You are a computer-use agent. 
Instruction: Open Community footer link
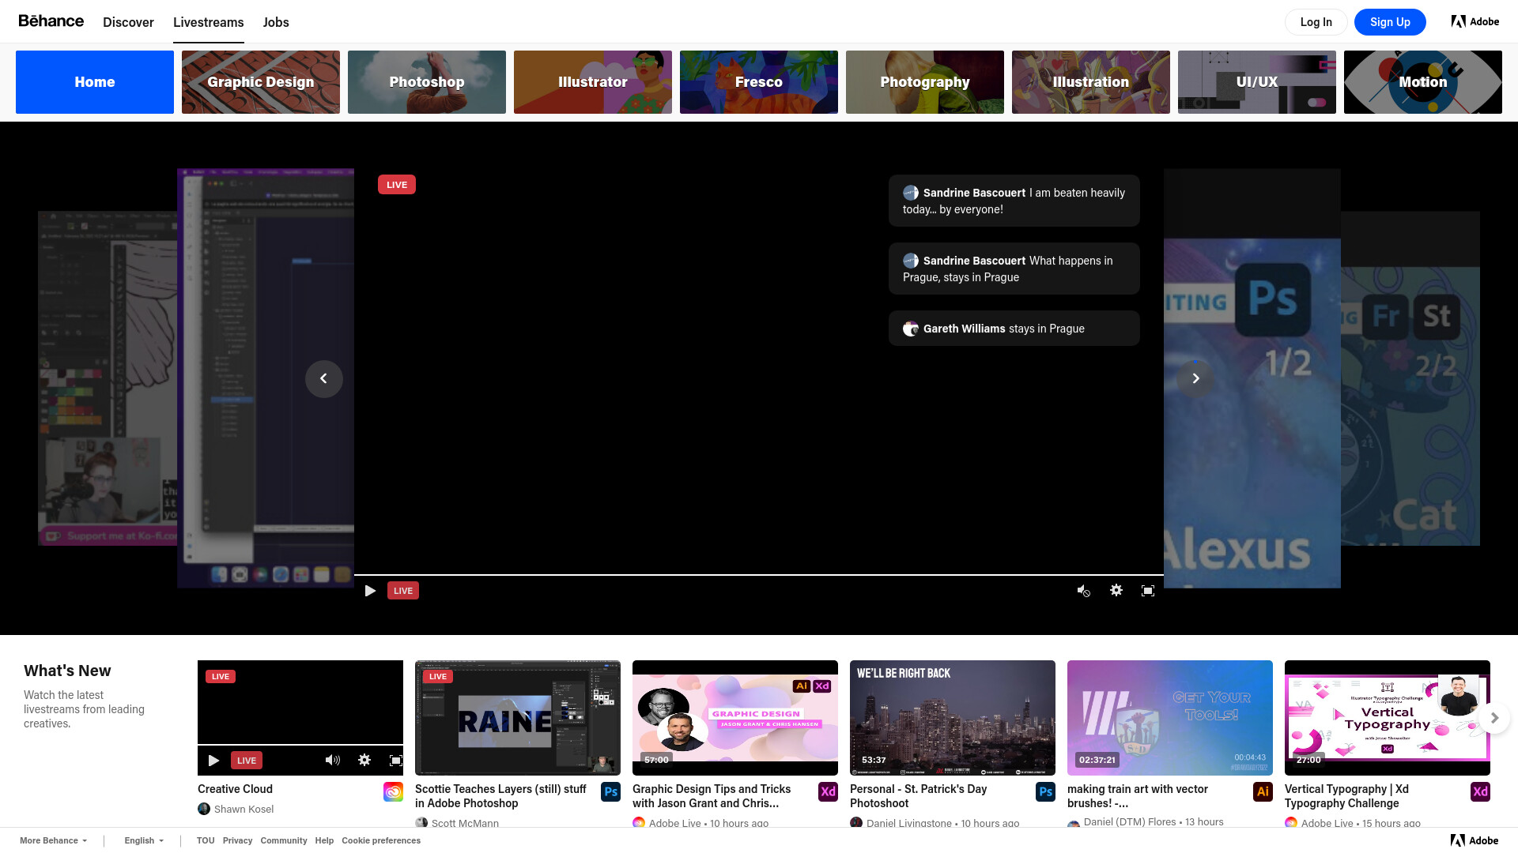click(x=284, y=840)
